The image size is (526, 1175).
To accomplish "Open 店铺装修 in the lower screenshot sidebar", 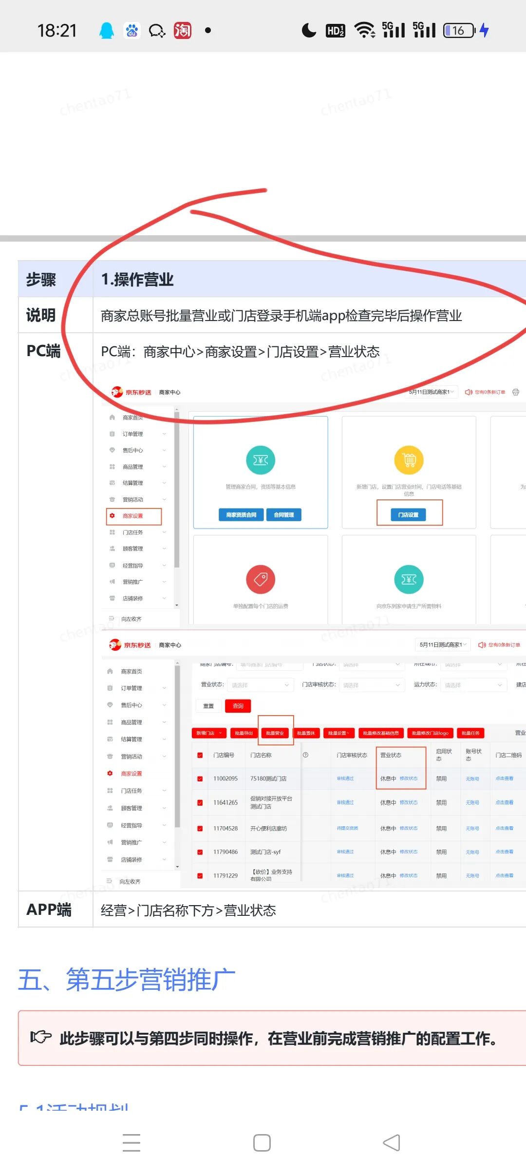I will click(x=131, y=860).
